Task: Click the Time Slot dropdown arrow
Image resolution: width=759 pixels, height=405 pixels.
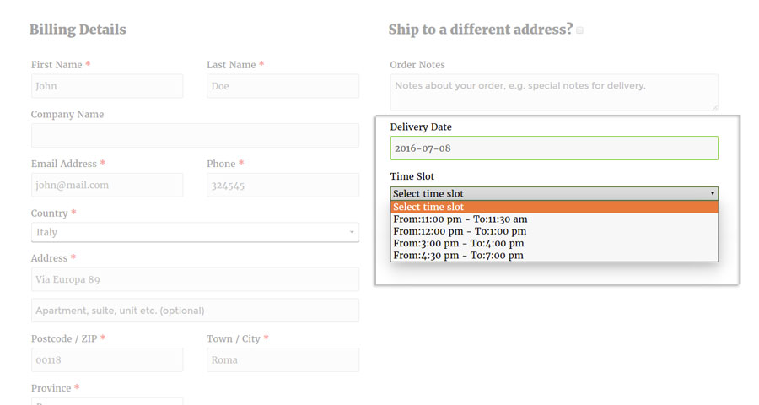Action: coord(713,194)
